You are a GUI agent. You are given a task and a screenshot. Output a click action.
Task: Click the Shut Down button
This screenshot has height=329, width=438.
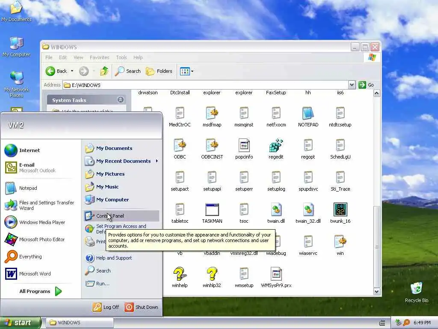point(141,307)
